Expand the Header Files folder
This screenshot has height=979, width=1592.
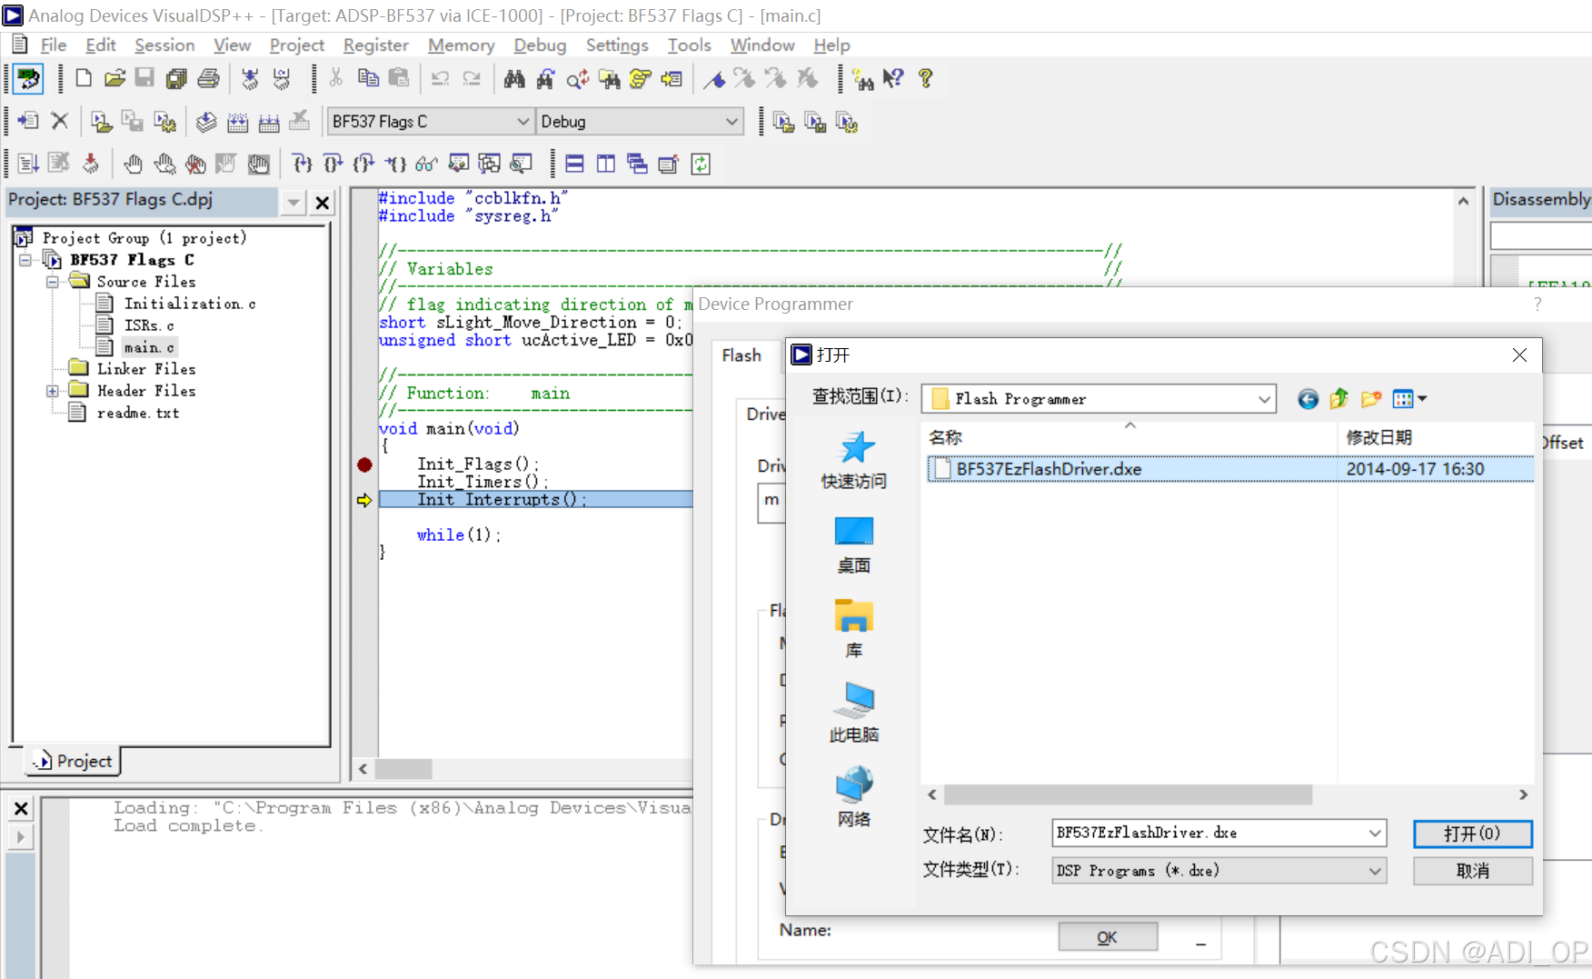[x=53, y=391]
